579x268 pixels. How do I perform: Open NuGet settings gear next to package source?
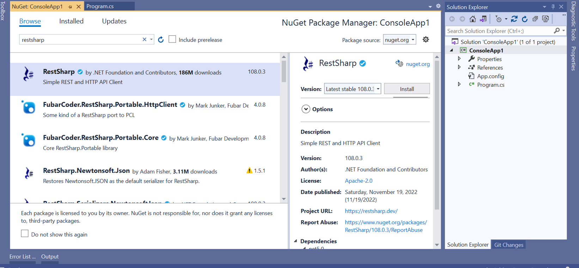click(x=426, y=39)
